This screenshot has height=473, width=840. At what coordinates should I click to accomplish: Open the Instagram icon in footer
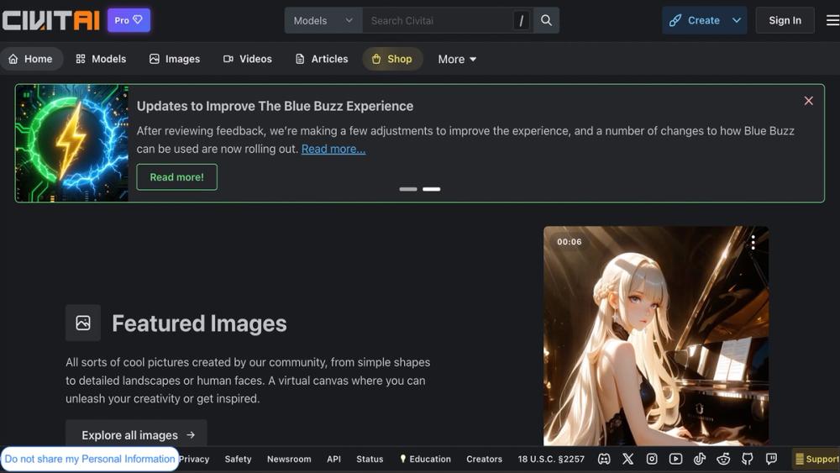pos(652,459)
